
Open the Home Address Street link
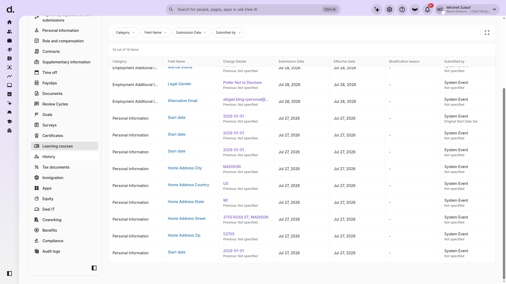tap(187, 219)
